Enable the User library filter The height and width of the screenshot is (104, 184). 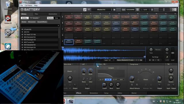click(x=57, y=18)
